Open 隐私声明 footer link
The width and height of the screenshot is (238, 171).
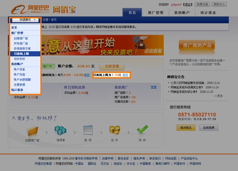coord(139,159)
